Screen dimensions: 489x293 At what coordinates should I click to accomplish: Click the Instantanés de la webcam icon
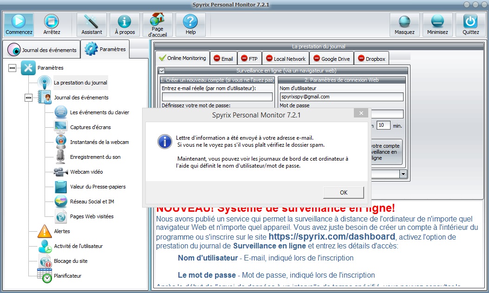(61, 142)
